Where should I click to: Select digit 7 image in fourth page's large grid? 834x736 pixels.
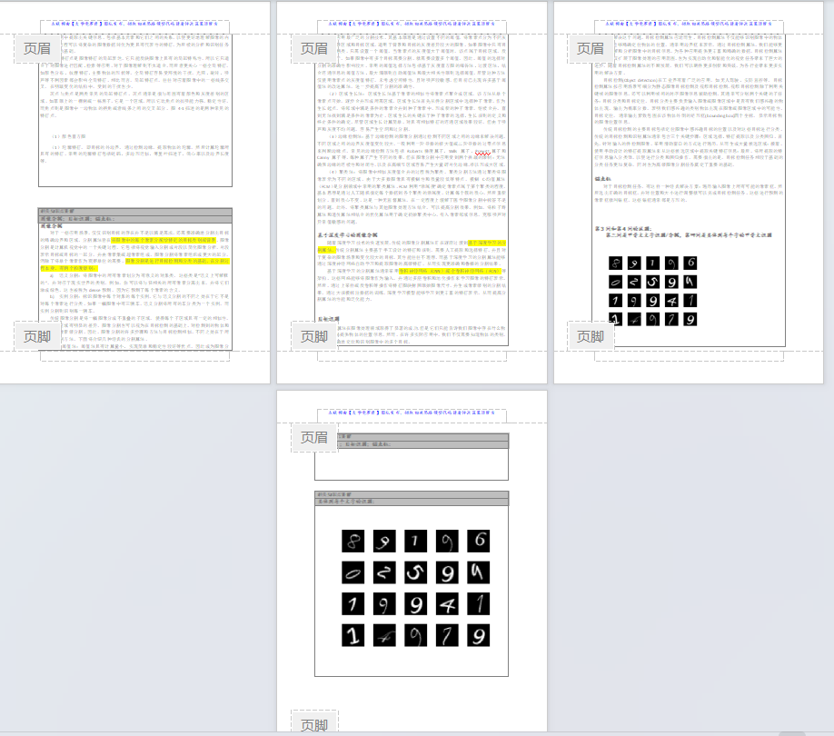click(x=447, y=635)
